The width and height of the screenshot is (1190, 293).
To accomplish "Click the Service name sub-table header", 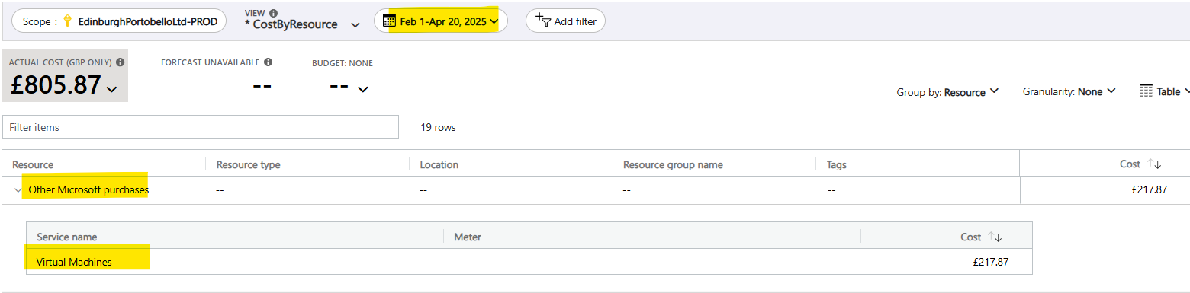I will (x=67, y=237).
